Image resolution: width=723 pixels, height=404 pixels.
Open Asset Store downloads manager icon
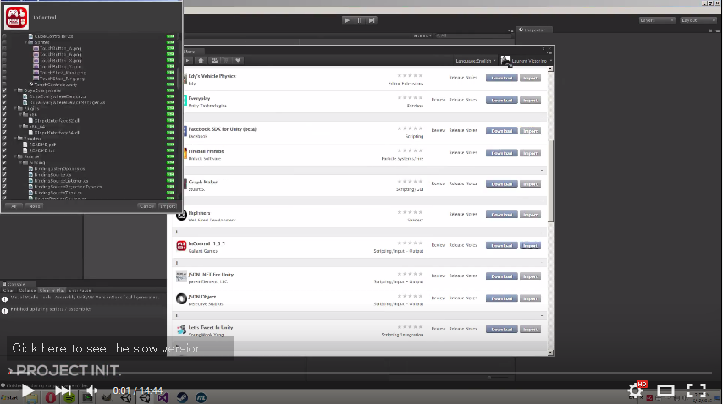214,60
